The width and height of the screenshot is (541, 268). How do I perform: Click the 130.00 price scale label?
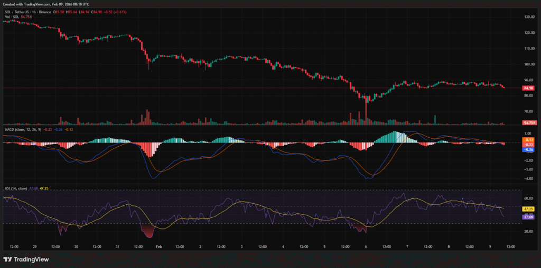point(529,17)
